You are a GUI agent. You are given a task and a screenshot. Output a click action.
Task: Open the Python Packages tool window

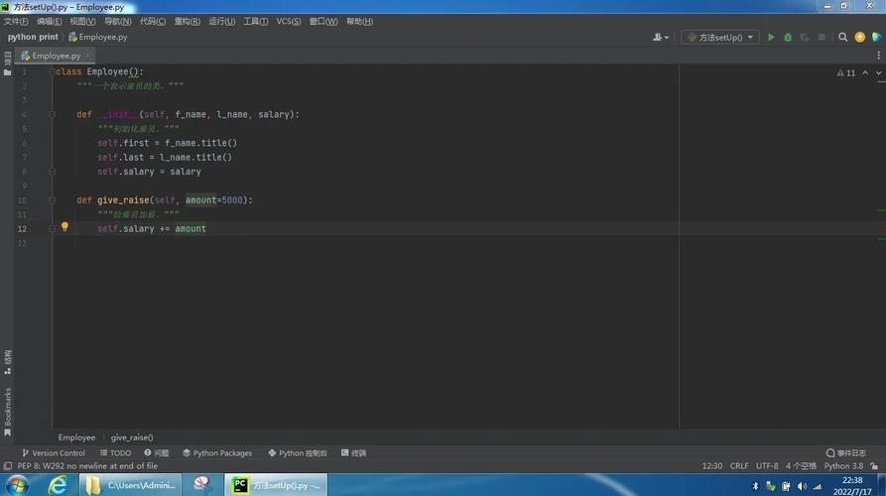tap(217, 452)
